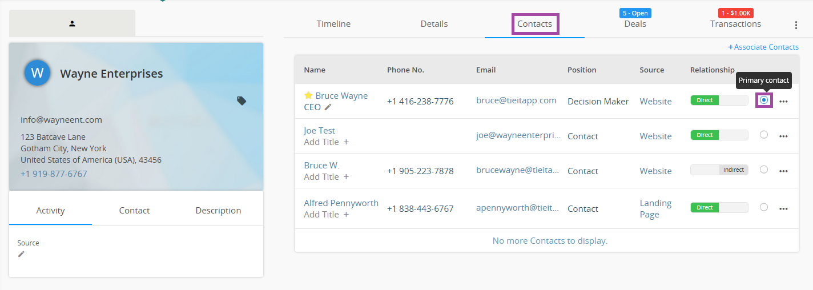Click the Associate Contacts link
The height and width of the screenshot is (290, 813).
(x=763, y=47)
